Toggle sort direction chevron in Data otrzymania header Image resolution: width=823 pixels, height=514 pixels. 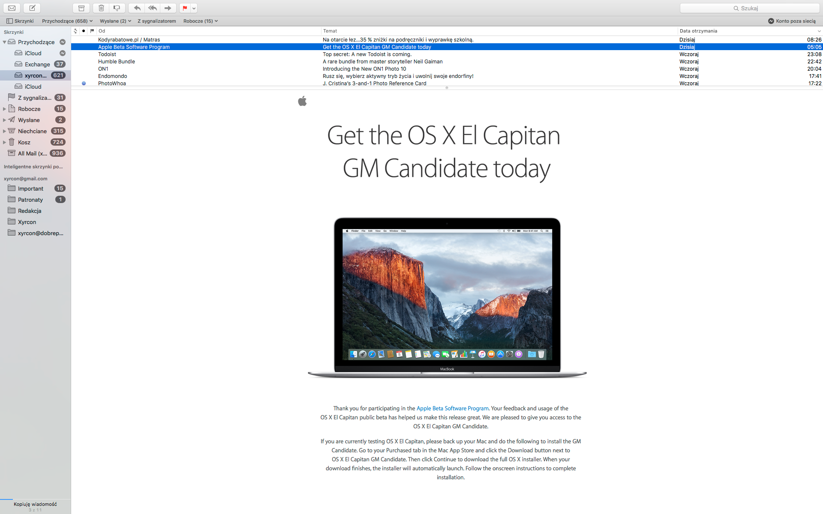tap(819, 31)
